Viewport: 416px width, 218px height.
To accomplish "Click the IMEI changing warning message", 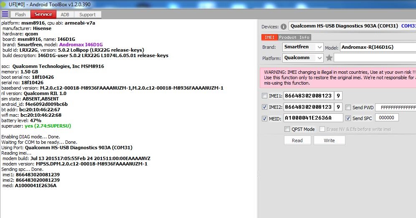I will pyautogui.click(x=338, y=78).
